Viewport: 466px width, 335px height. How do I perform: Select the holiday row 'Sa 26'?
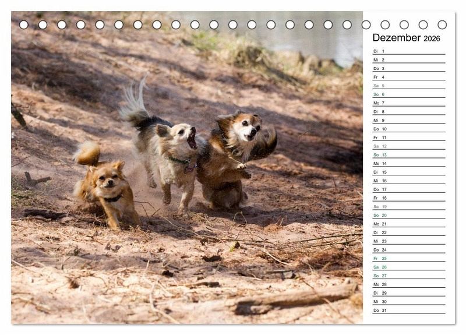click(409, 267)
